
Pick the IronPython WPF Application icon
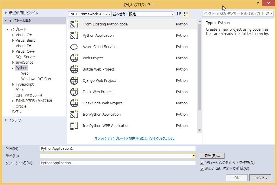click(x=75, y=126)
